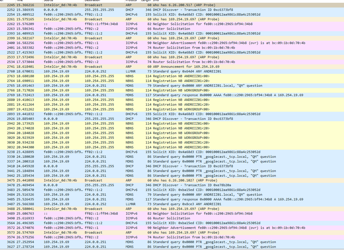Select googlecast MDNS query packet 3330
Viewport: 344px width, 250px height.
pyautogui.click(x=172, y=157)
